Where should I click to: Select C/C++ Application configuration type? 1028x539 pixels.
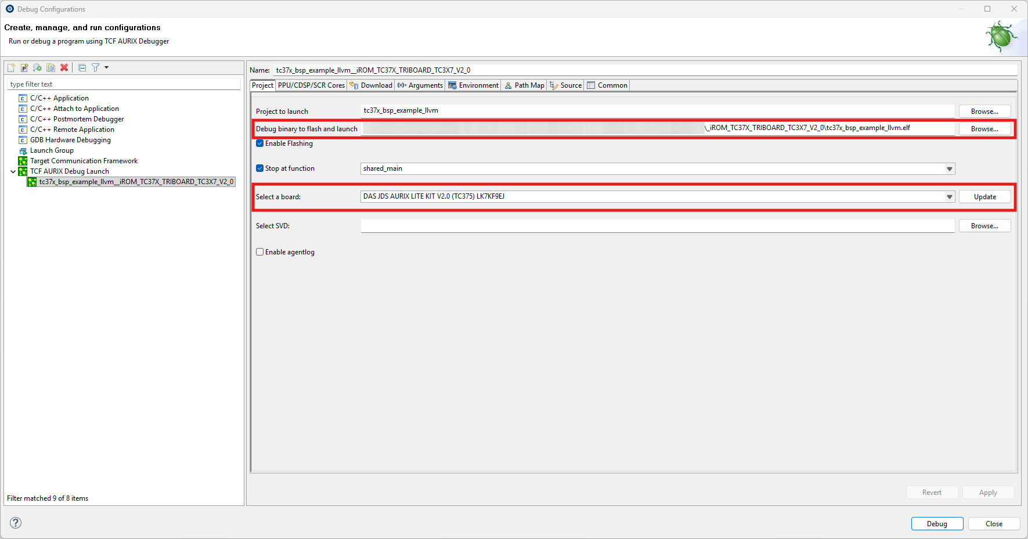coord(59,98)
